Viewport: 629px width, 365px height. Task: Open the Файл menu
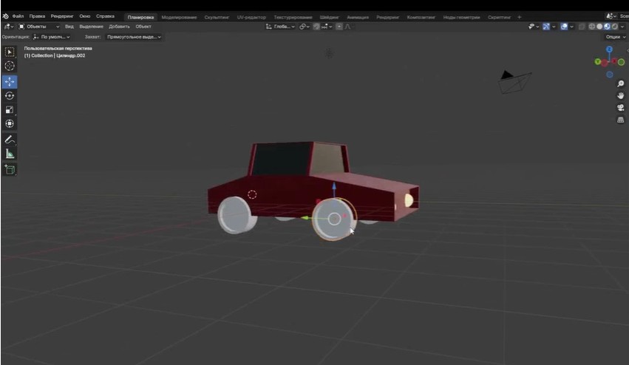(18, 16)
